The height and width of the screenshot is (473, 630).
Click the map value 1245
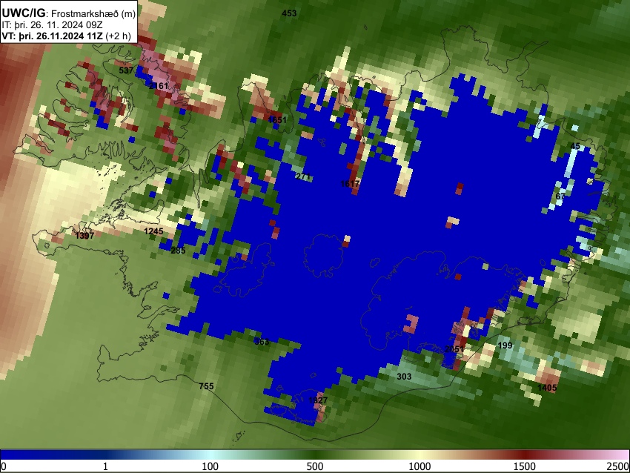tap(153, 231)
